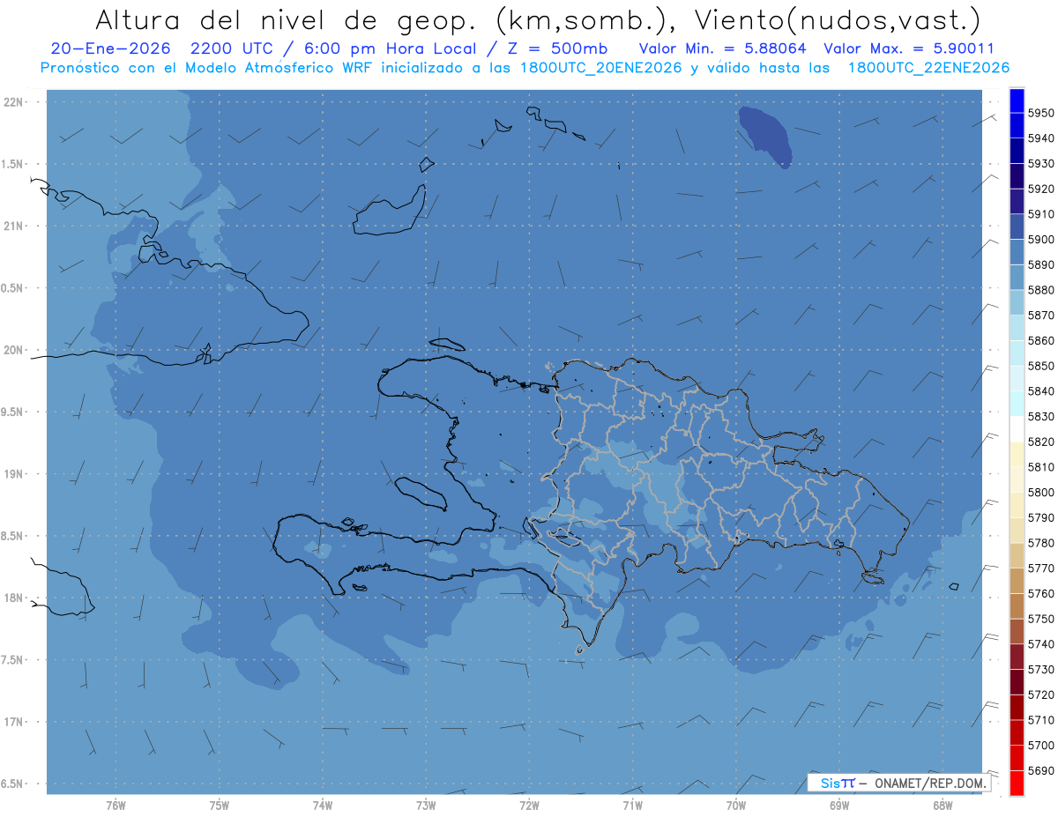Click the '18N' latitude label
This screenshot has width=1058, height=817.
tap(14, 598)
